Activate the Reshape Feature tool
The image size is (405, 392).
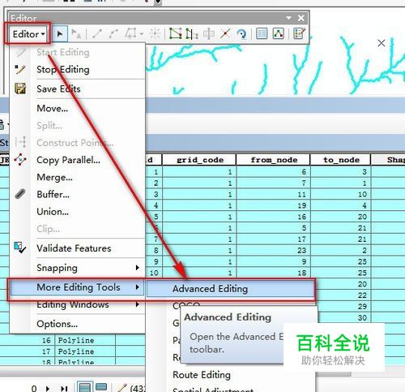click(x=192, y=33)
